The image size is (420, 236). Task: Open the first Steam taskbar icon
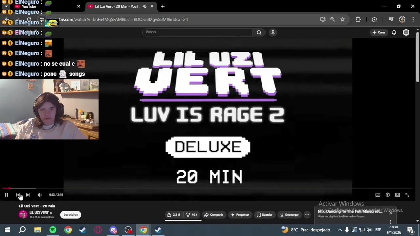point(83,230)
